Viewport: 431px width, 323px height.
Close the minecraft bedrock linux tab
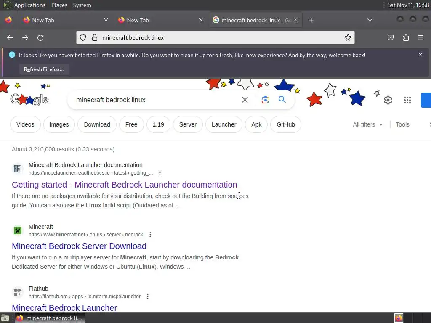tap(295, 20)
